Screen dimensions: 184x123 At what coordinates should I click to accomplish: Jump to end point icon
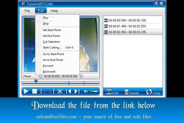pos(77,91)
